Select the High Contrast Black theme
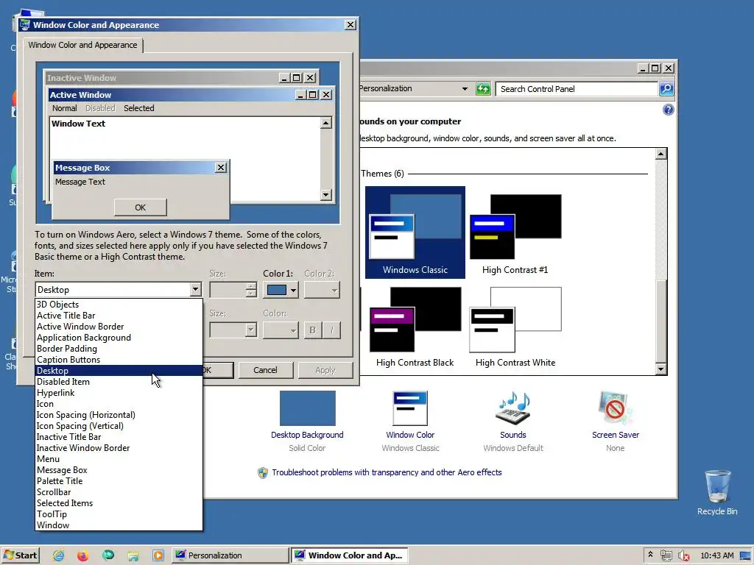Image resolution: width=754 pixels, height=565 pixels. (415, 327)
